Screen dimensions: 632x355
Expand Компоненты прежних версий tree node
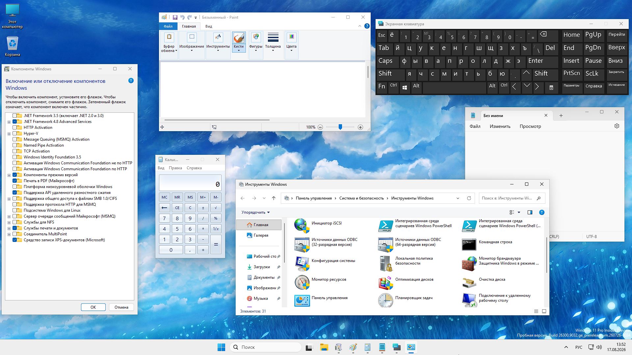pyautogui.click(x=9, y=175)
